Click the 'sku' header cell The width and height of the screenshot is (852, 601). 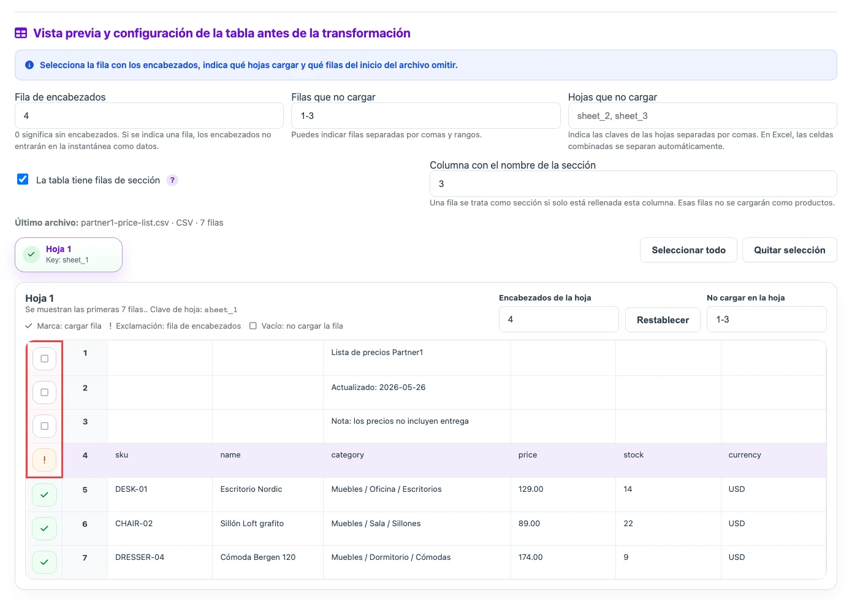tap(160, 460)
